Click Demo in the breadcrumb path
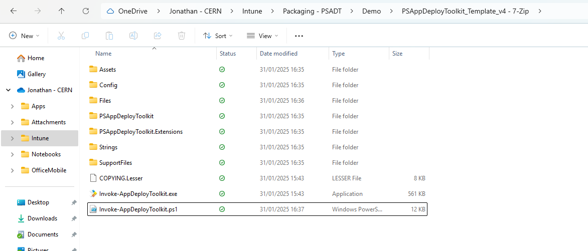This screenshot has width=588, height=251. pyautogui.click(x=371, y=11)
